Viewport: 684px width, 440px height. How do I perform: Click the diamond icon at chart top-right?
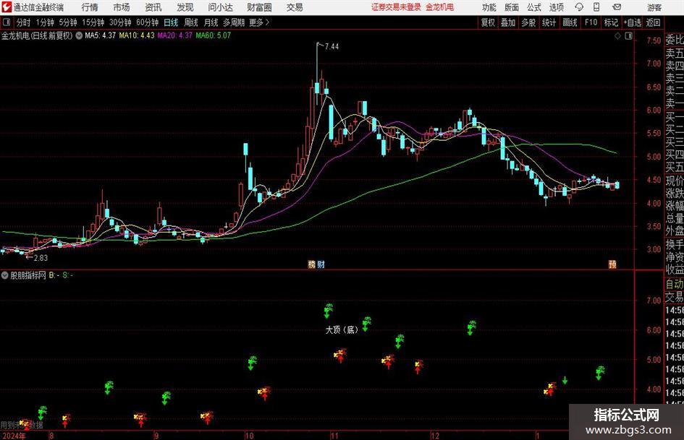[617, 36]
